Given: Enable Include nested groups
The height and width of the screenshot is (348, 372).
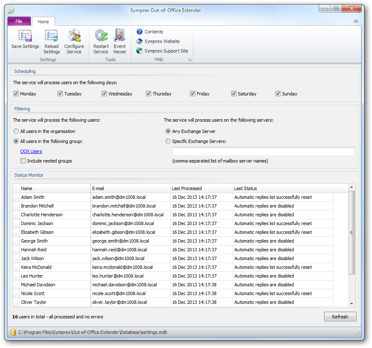Looking at the screenshot, I should click(23, 161).
